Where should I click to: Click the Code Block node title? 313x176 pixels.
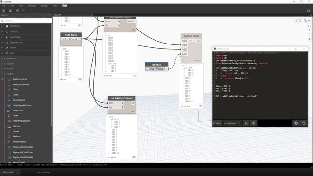[71, 35]
